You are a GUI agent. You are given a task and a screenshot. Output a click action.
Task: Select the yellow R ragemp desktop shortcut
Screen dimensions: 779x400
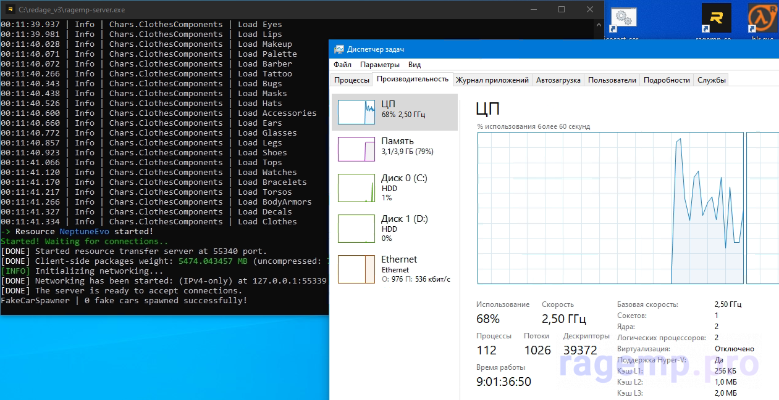[717, 19]
